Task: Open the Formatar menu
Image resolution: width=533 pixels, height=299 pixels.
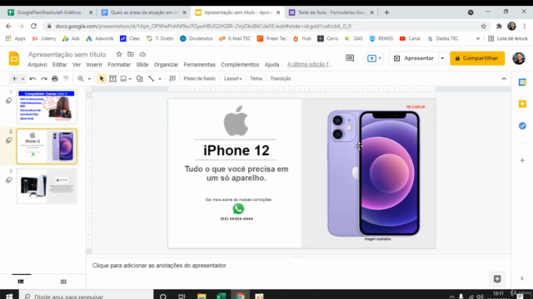Action: [x=119, y=65]
